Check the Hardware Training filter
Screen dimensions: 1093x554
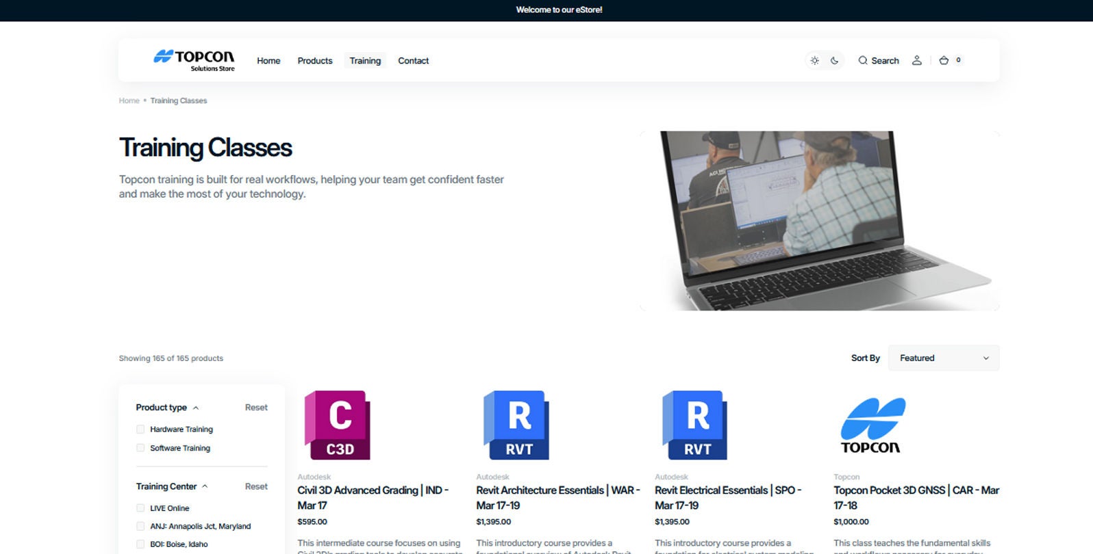point(140,430)
